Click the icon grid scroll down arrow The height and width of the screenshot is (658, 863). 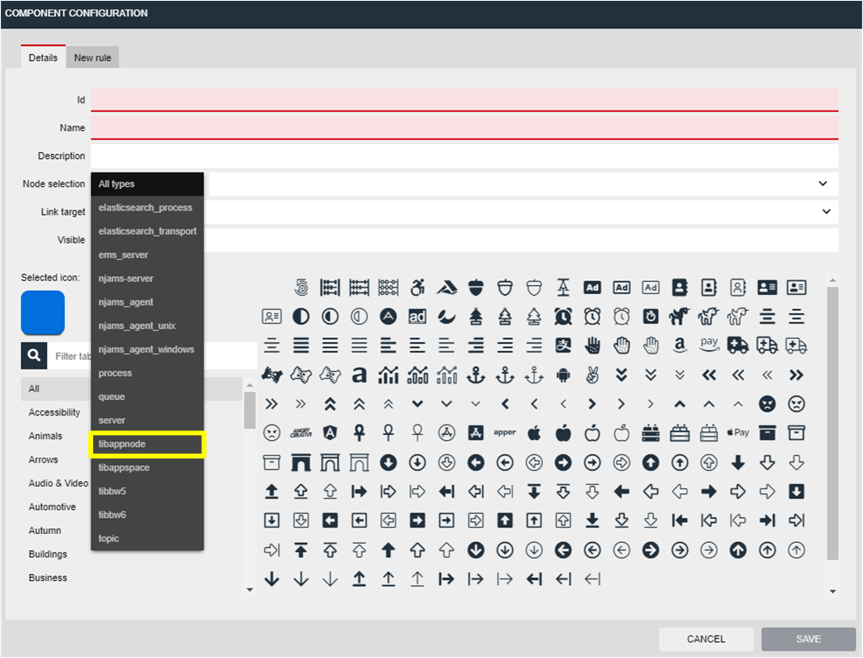833,592
